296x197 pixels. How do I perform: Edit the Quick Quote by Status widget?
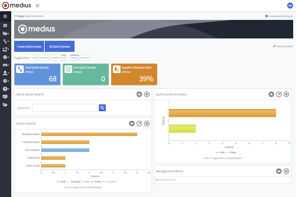click(x=279, y=94)
